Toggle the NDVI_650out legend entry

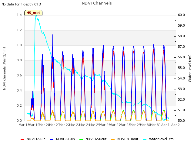coord(93,139)
